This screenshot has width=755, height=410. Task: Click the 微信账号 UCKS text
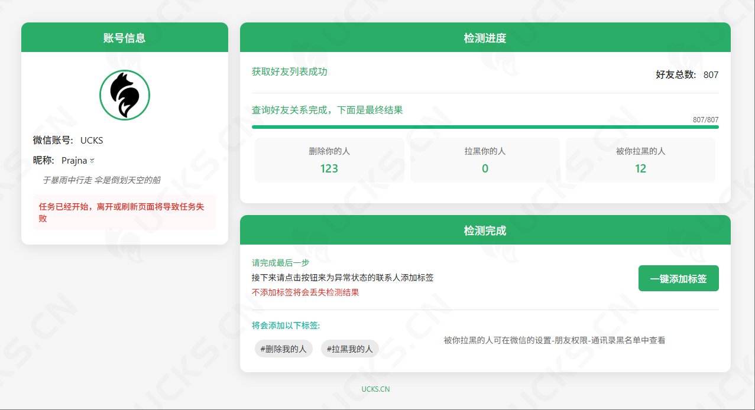click(x=68, y=140)
